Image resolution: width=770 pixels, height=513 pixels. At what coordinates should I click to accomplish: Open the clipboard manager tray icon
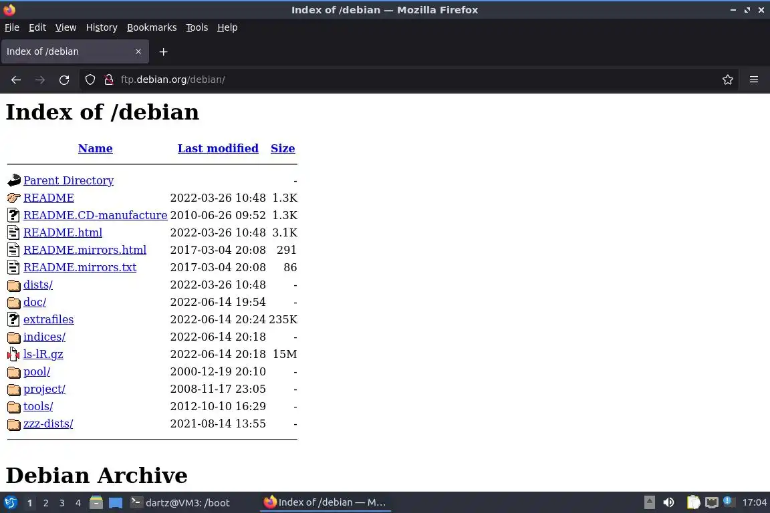click(x=693, y=502)
